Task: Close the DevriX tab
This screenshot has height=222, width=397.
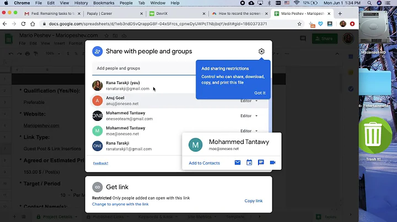Action: pyautogui.click(x=204, y=14)
